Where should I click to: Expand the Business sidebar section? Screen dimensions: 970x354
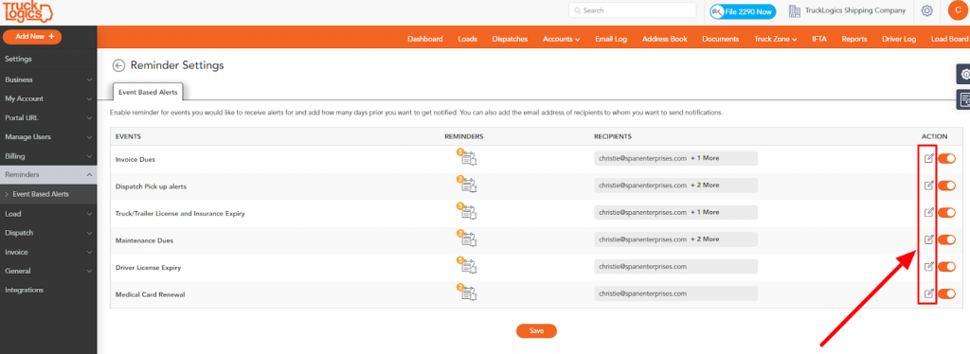coord(48,80)
